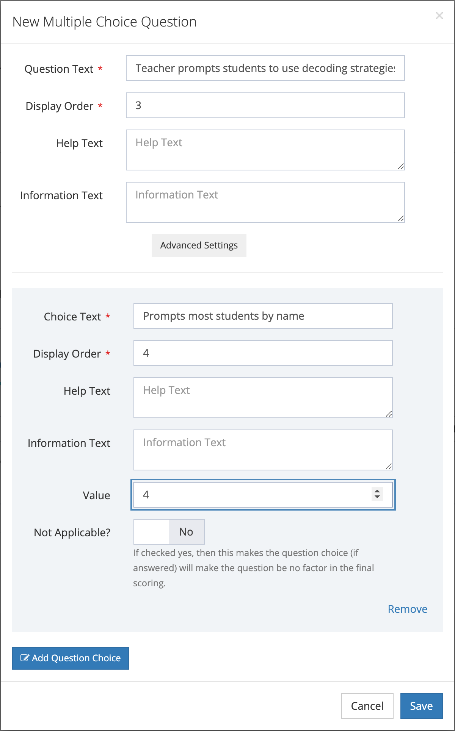Click the 'Question Text' label
Viewport: 455px width, 731px height.
coord(59,69)
